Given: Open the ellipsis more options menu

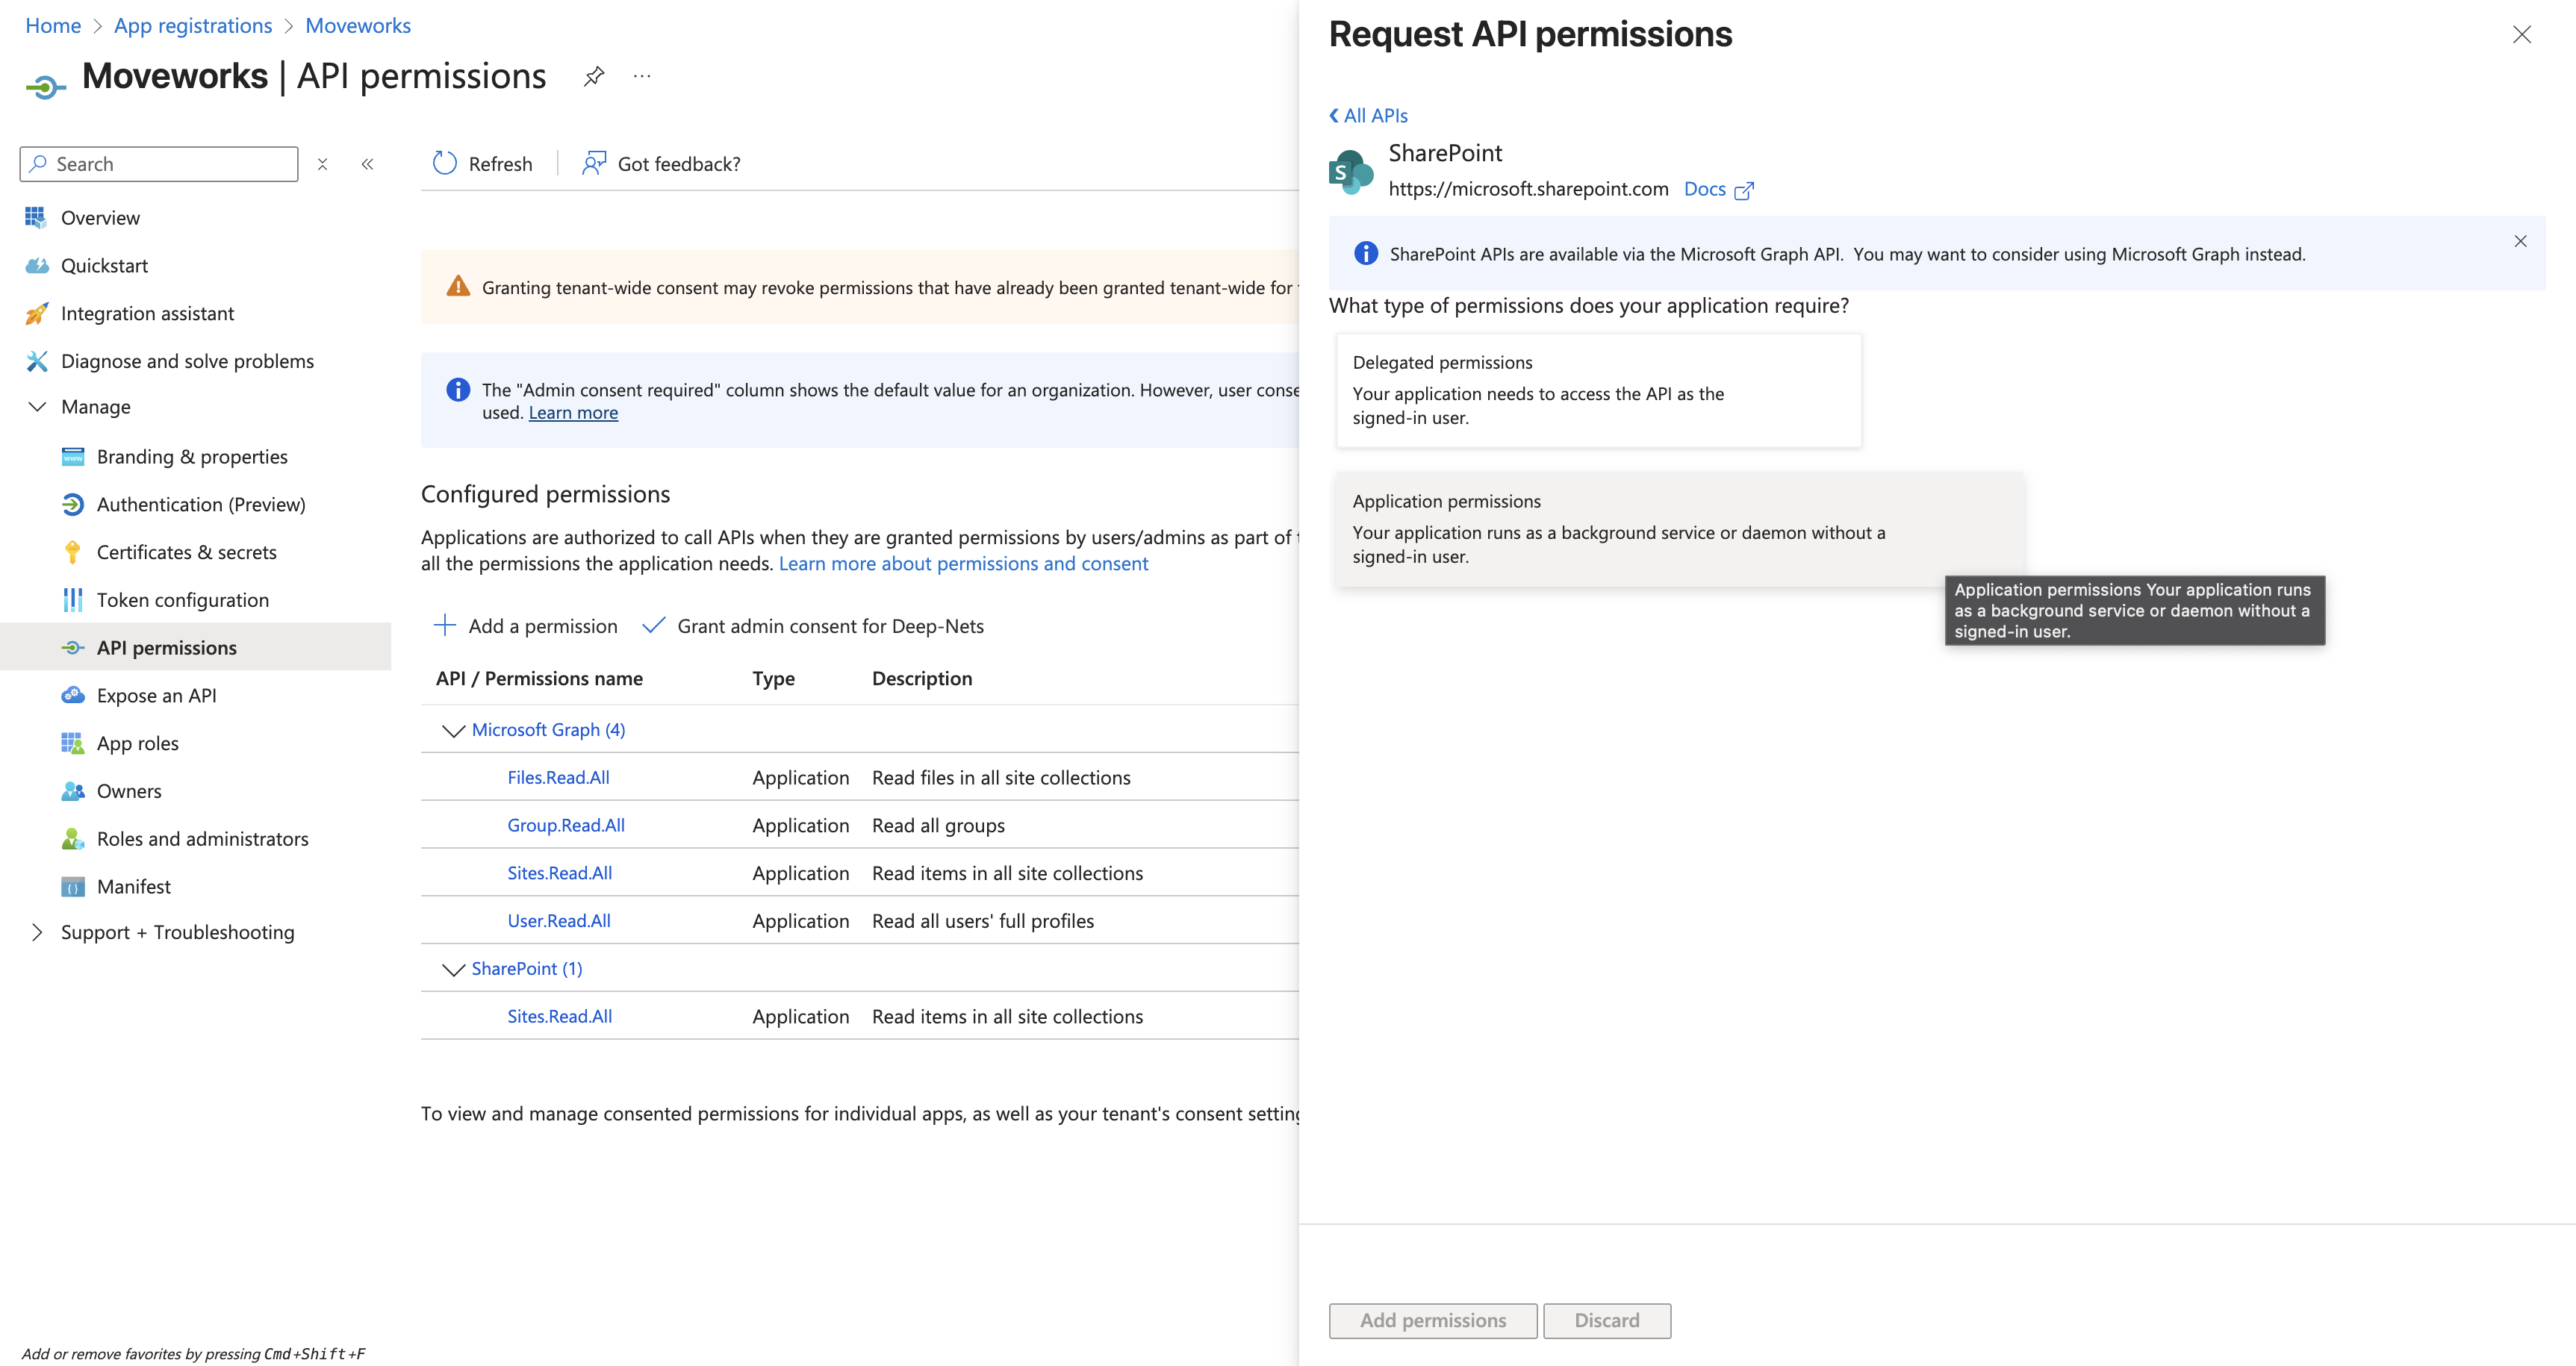Looking at the screenshot, I should pos(642,76).
